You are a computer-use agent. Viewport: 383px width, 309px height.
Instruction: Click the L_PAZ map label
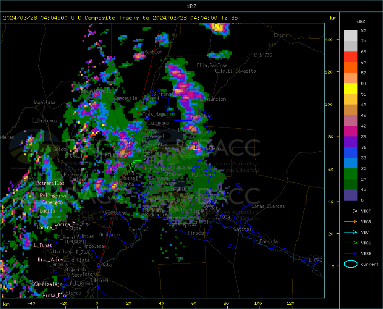click(x=315, y=260)
